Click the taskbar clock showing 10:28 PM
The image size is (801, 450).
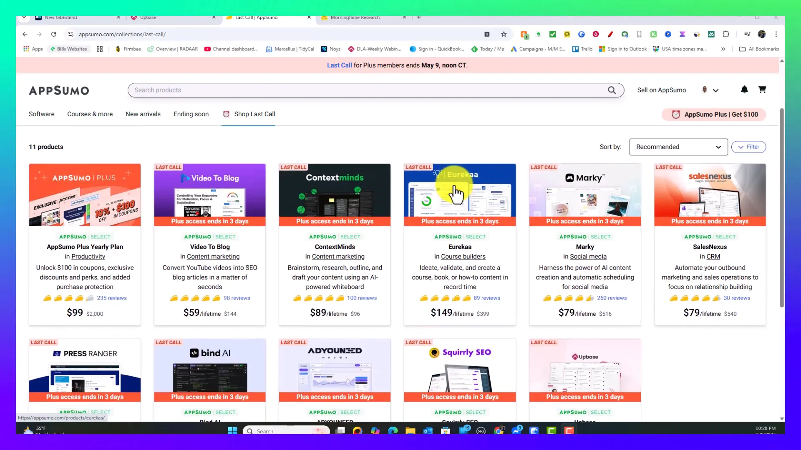(x=765, y=429)
